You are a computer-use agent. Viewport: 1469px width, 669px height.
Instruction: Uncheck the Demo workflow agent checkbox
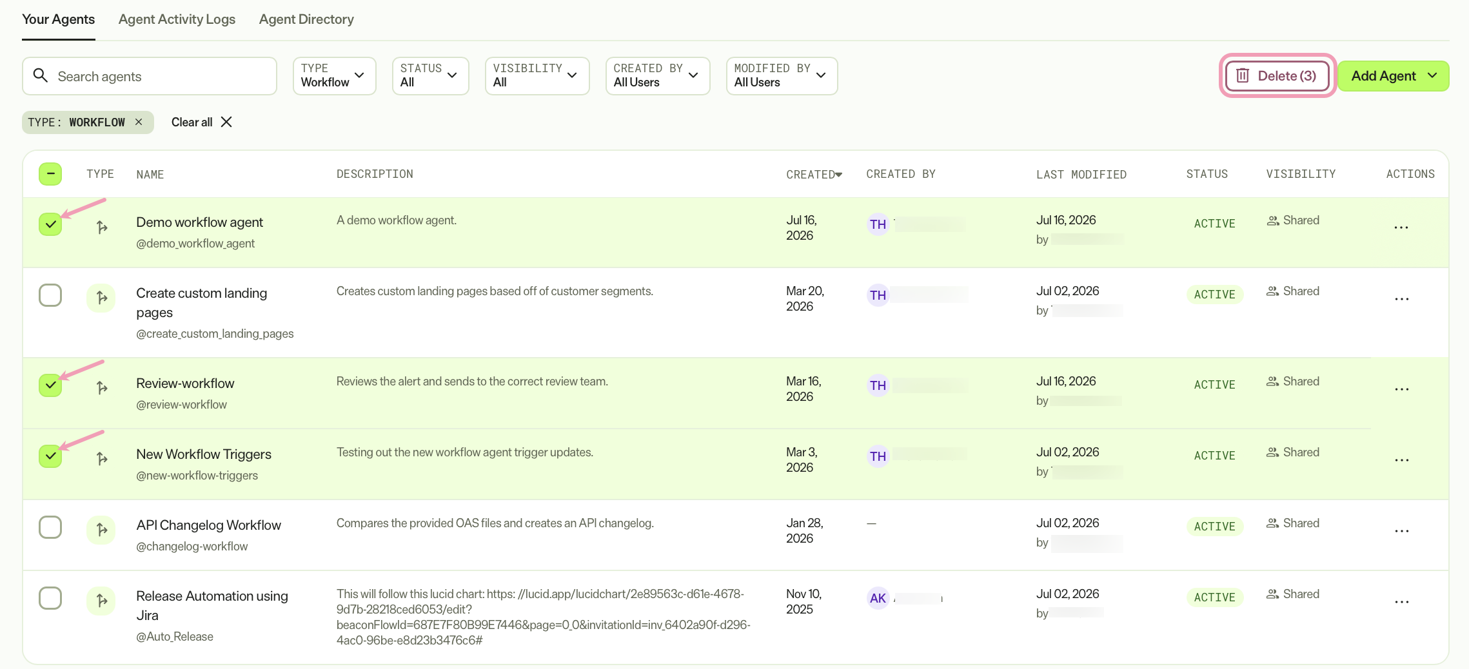click(50, 224)
